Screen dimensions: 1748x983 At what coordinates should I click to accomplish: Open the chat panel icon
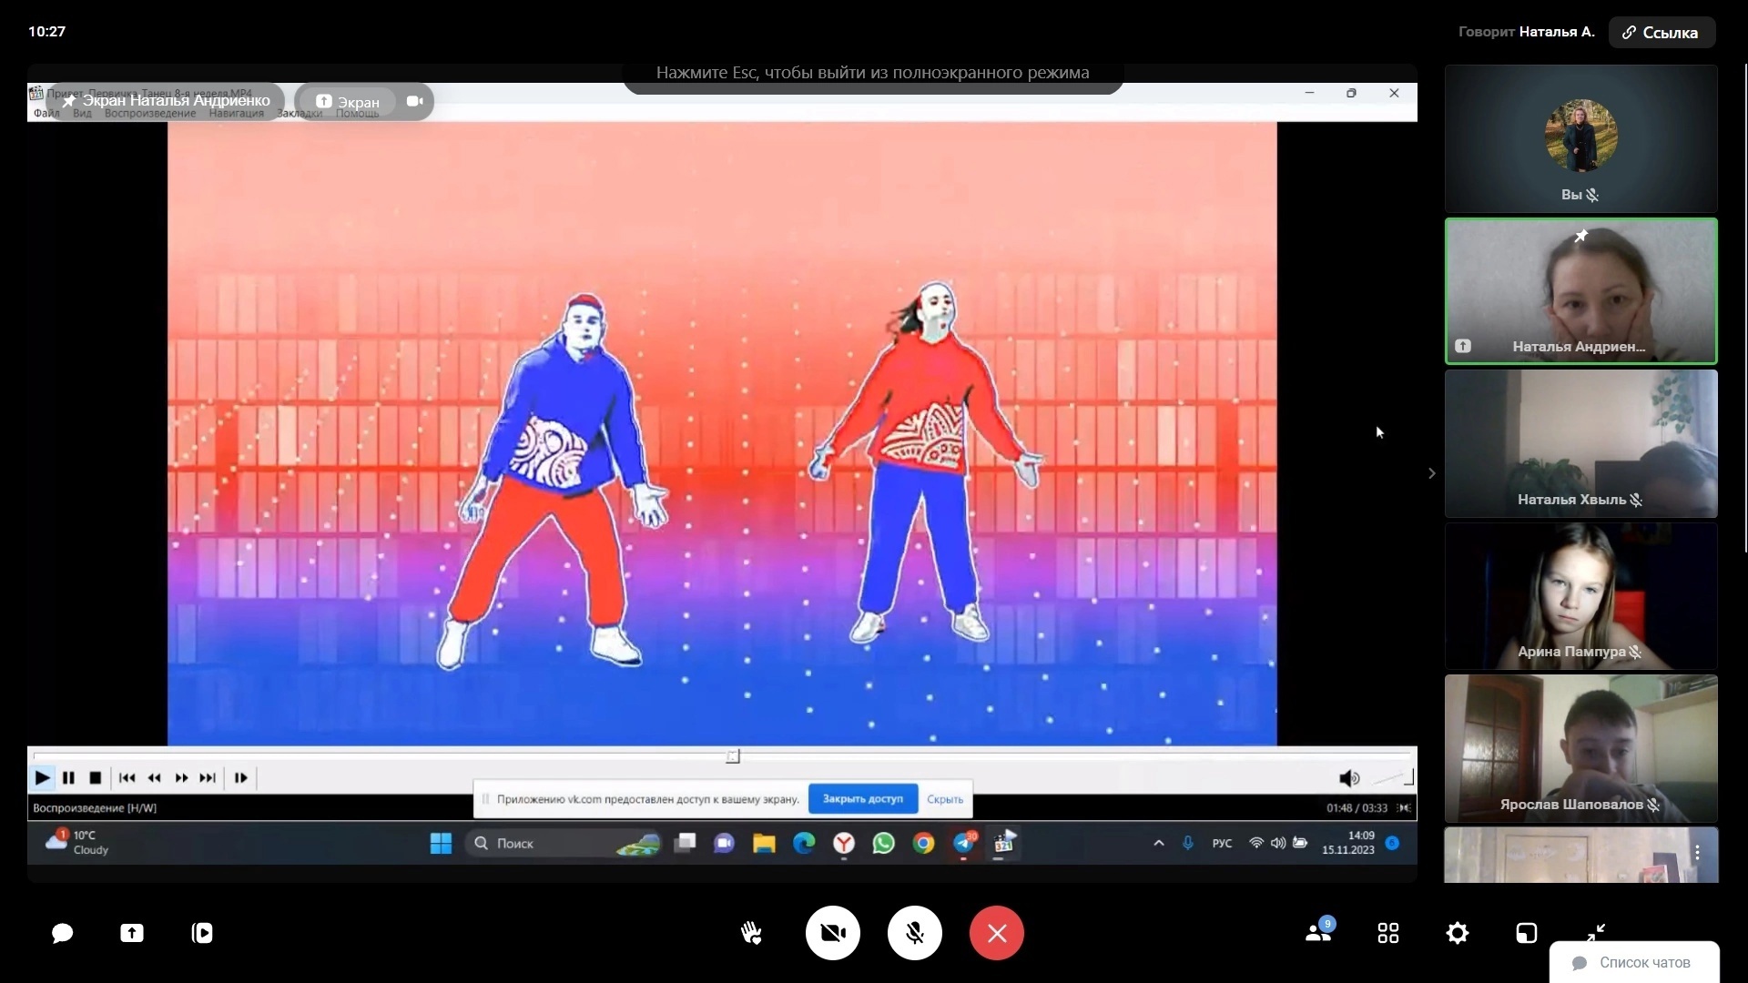[62, 933]
